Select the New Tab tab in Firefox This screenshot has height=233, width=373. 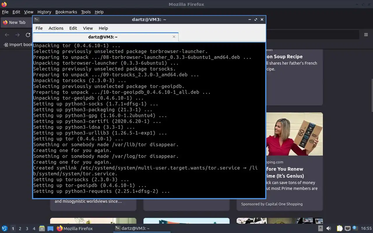click(17, 22)
